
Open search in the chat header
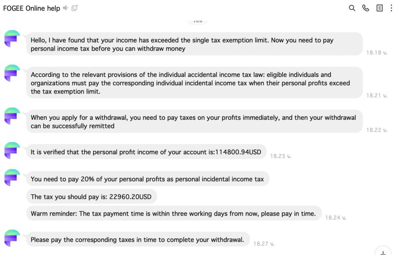click(352, 8)
